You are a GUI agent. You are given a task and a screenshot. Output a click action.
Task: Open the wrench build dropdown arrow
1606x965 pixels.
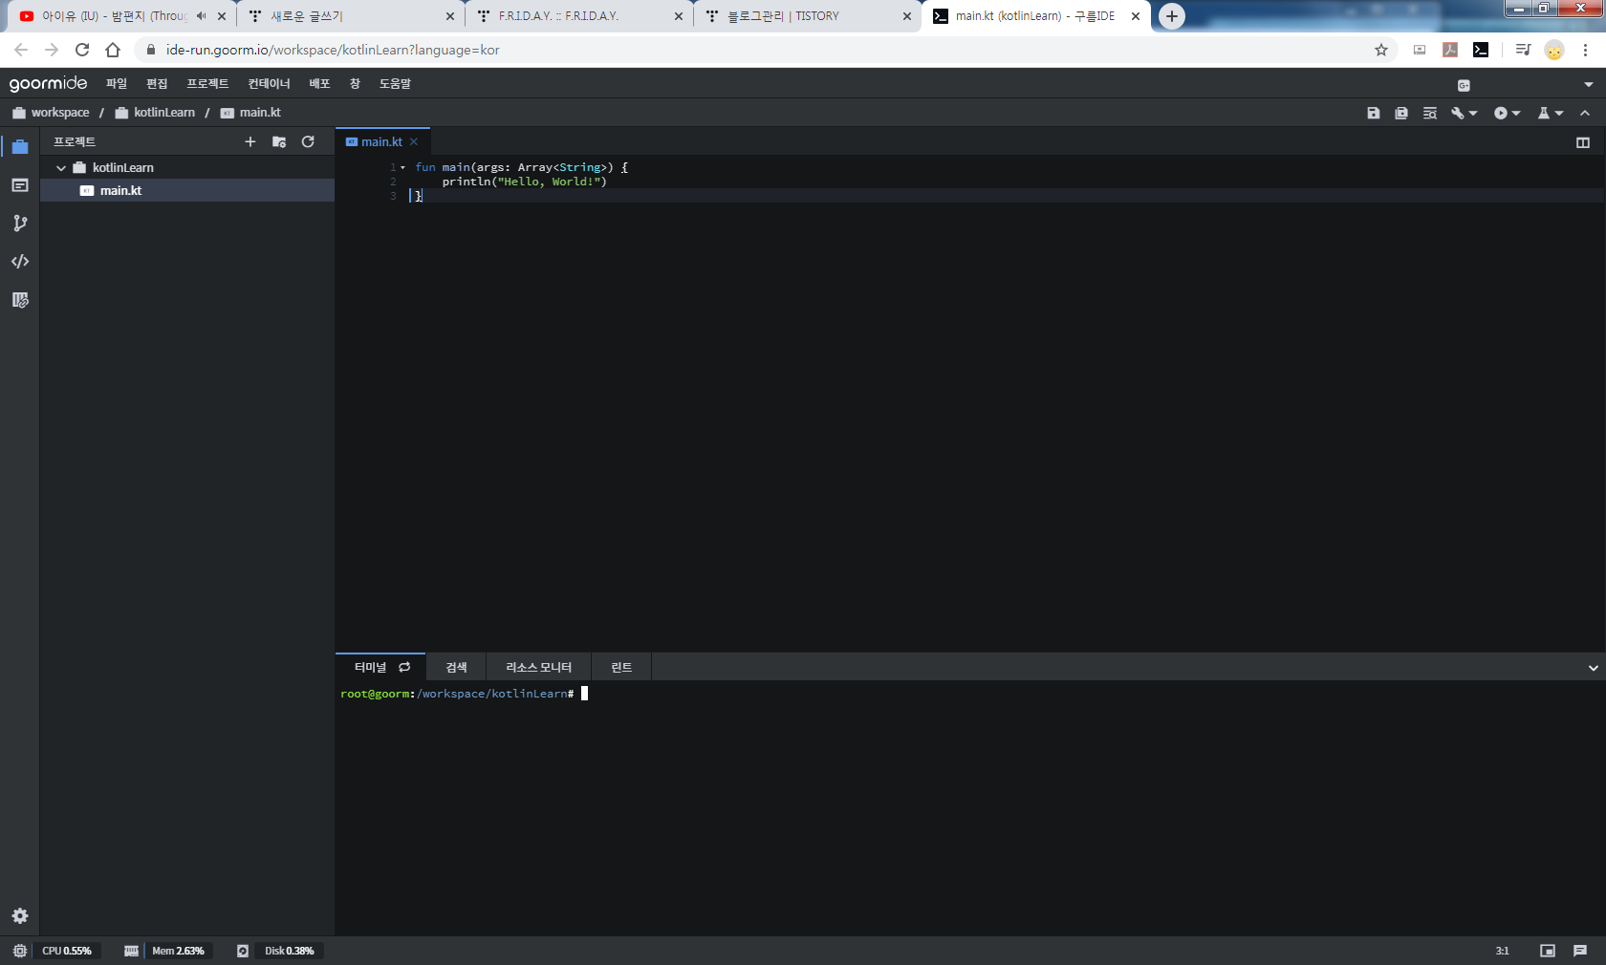point(1473,113)
